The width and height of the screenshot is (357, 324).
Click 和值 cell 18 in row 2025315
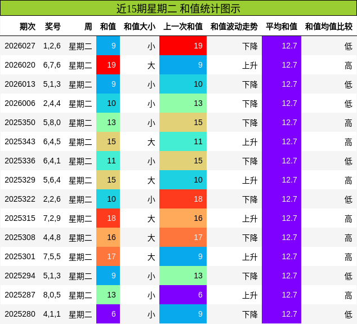click(x=108, y=218)
